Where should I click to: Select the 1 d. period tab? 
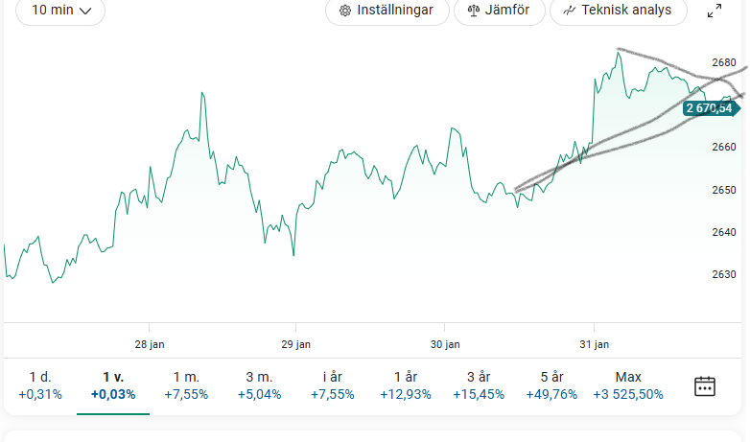tap(39, 385)
